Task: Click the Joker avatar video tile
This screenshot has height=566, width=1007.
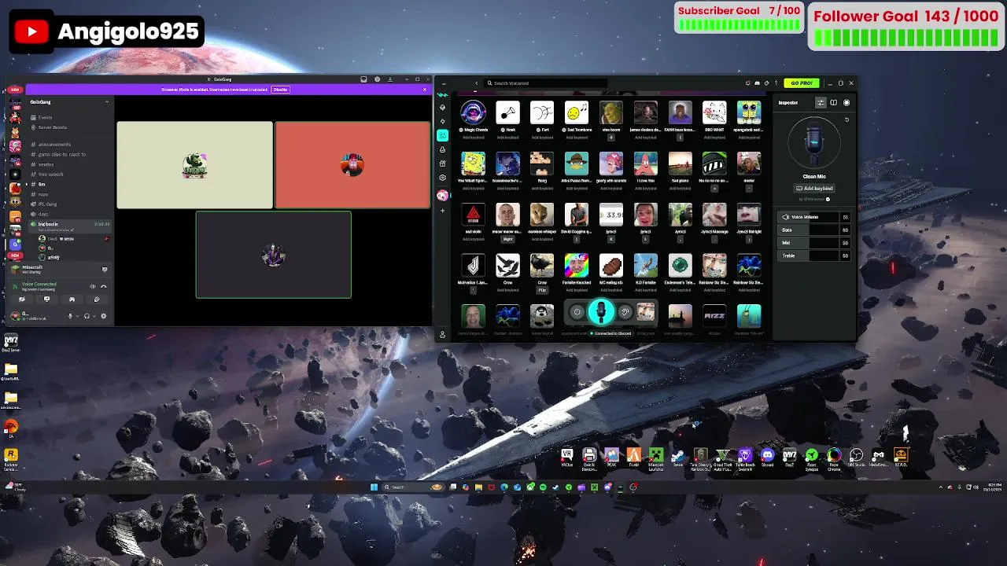Action: click(x=274, y=255)
